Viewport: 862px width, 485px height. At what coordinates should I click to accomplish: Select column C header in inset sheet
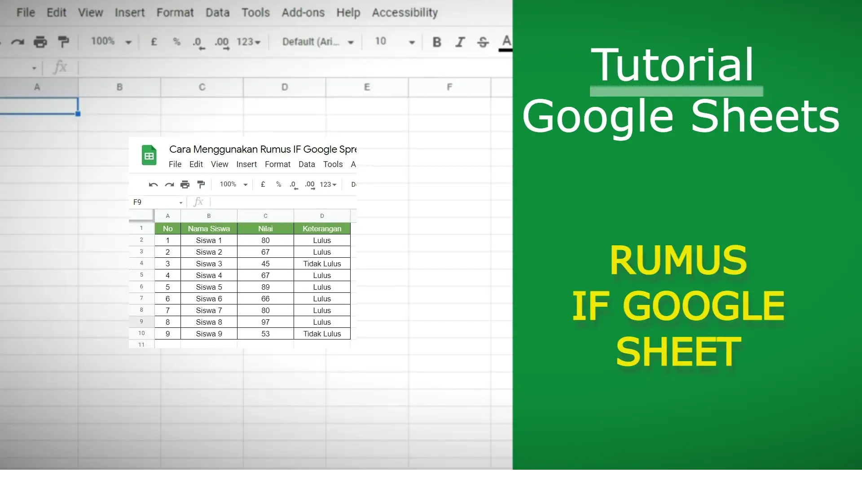(265, 216)
